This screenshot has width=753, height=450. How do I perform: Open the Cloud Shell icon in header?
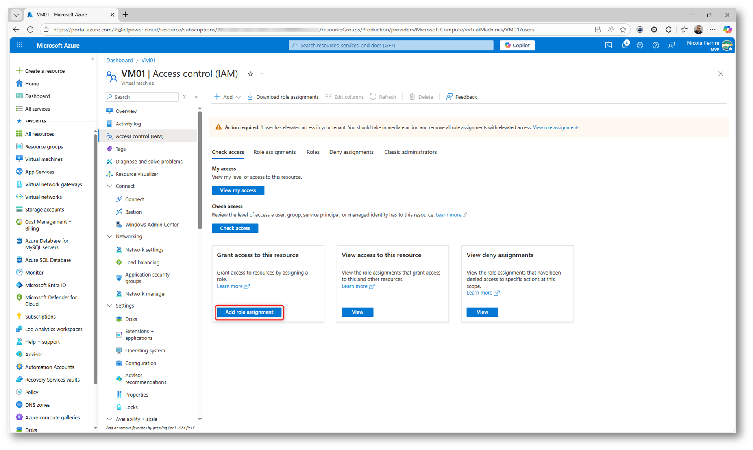608,46
